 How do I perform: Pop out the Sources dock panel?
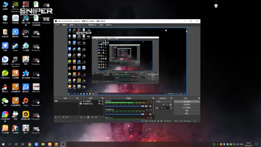click(x=102, y=98)
